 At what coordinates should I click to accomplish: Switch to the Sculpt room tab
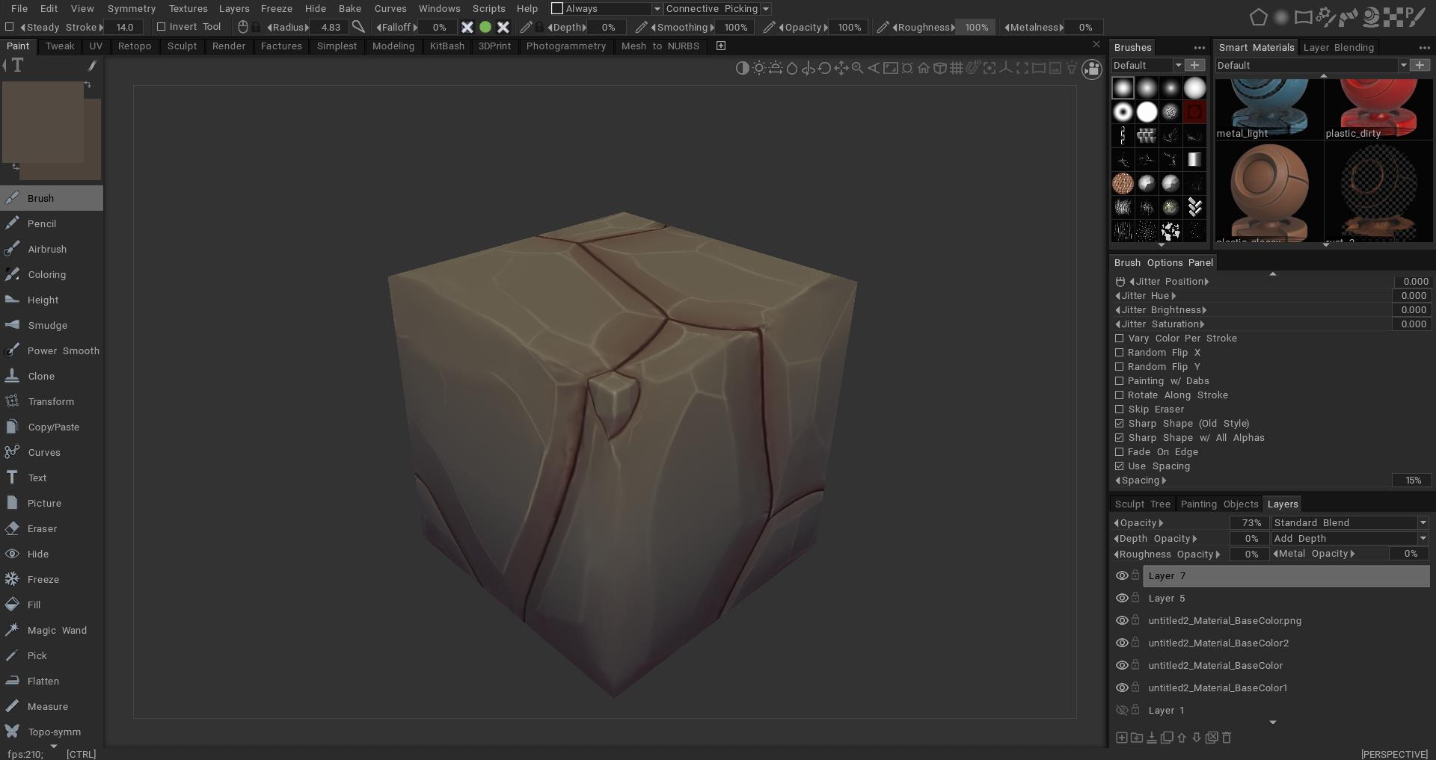tap(182, 46)
